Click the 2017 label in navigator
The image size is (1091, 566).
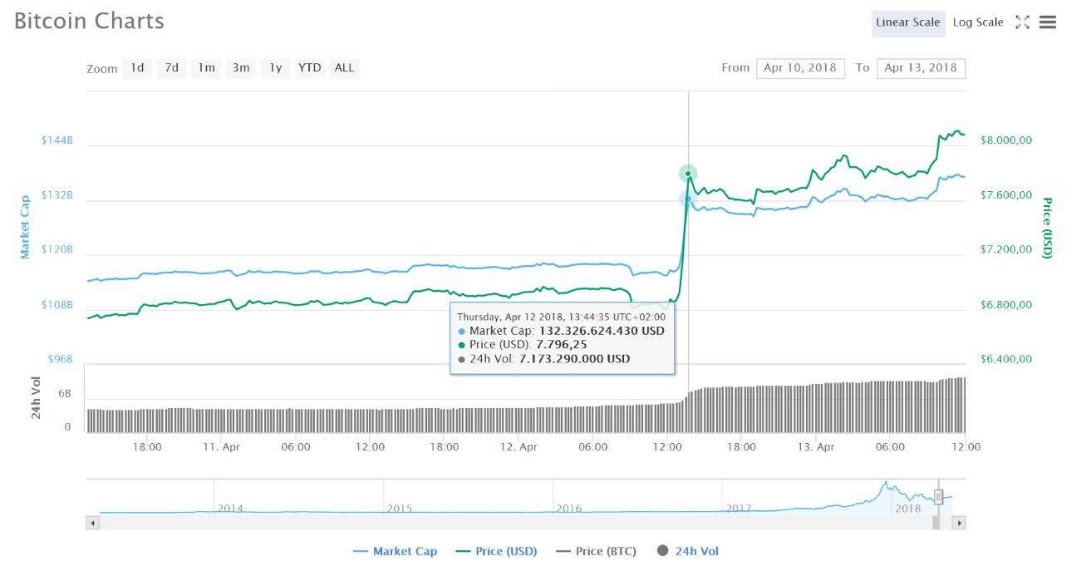[739, 508]
